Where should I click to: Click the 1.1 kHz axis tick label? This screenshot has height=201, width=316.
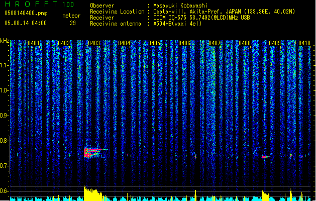(5, 65)
